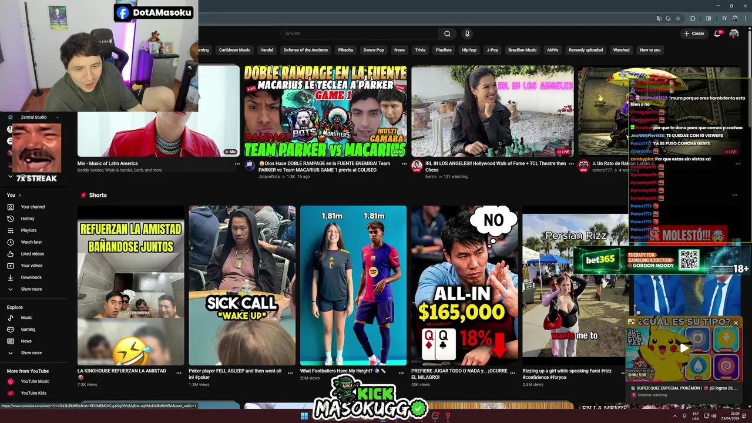Open the IRL in Los Angeles chess thumbnail
752x423 pixels.
coord(492,111)
